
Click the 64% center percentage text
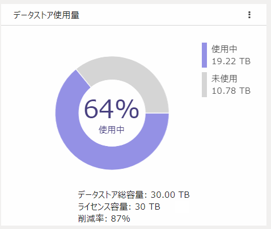coord(112,109)
